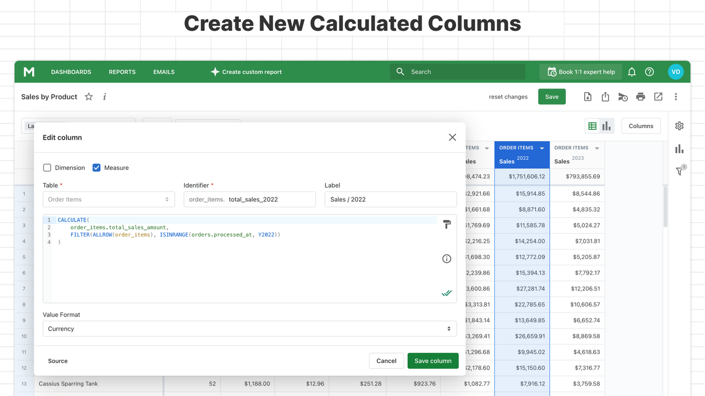Run formula validation with the double checkmark icon
This screenshot has height=396, width=705.
click(x=447, y=293)
